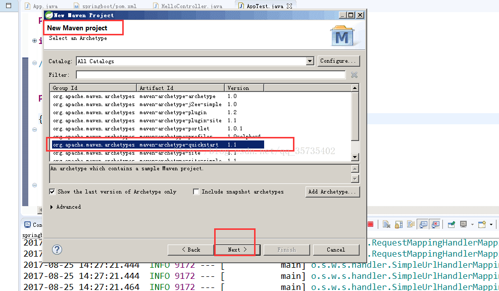
Task: Enable 'Include snapshot archetypes' checkbox
Action: [x=196, y=191]
